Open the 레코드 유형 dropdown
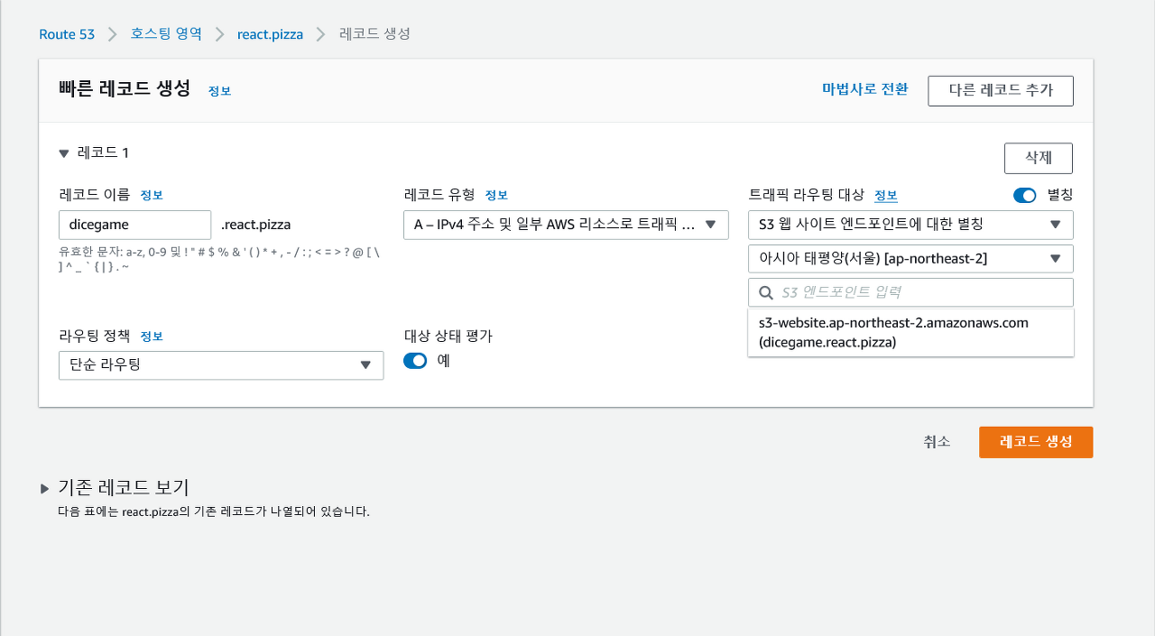Viewport: 1155px width, 636px height. 566,225
